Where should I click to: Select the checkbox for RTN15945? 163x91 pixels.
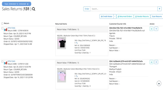2,62
